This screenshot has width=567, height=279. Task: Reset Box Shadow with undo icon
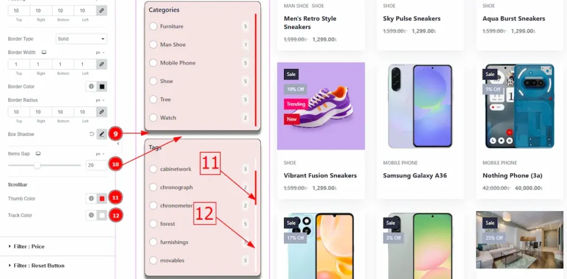pos(92,134)
